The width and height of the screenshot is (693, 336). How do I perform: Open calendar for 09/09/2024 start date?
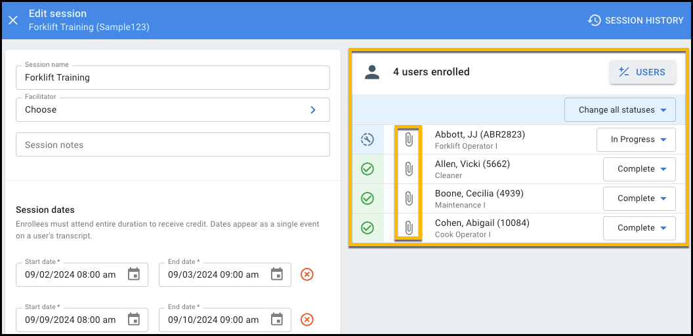134,320
